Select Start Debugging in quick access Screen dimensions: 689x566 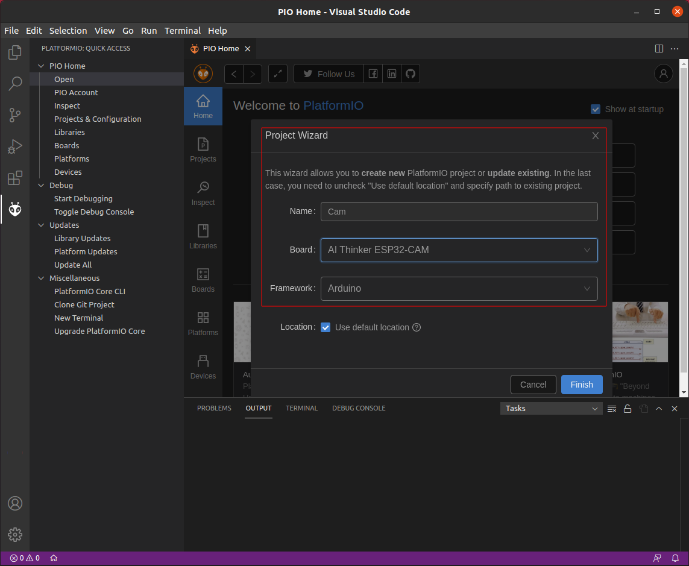83,199
